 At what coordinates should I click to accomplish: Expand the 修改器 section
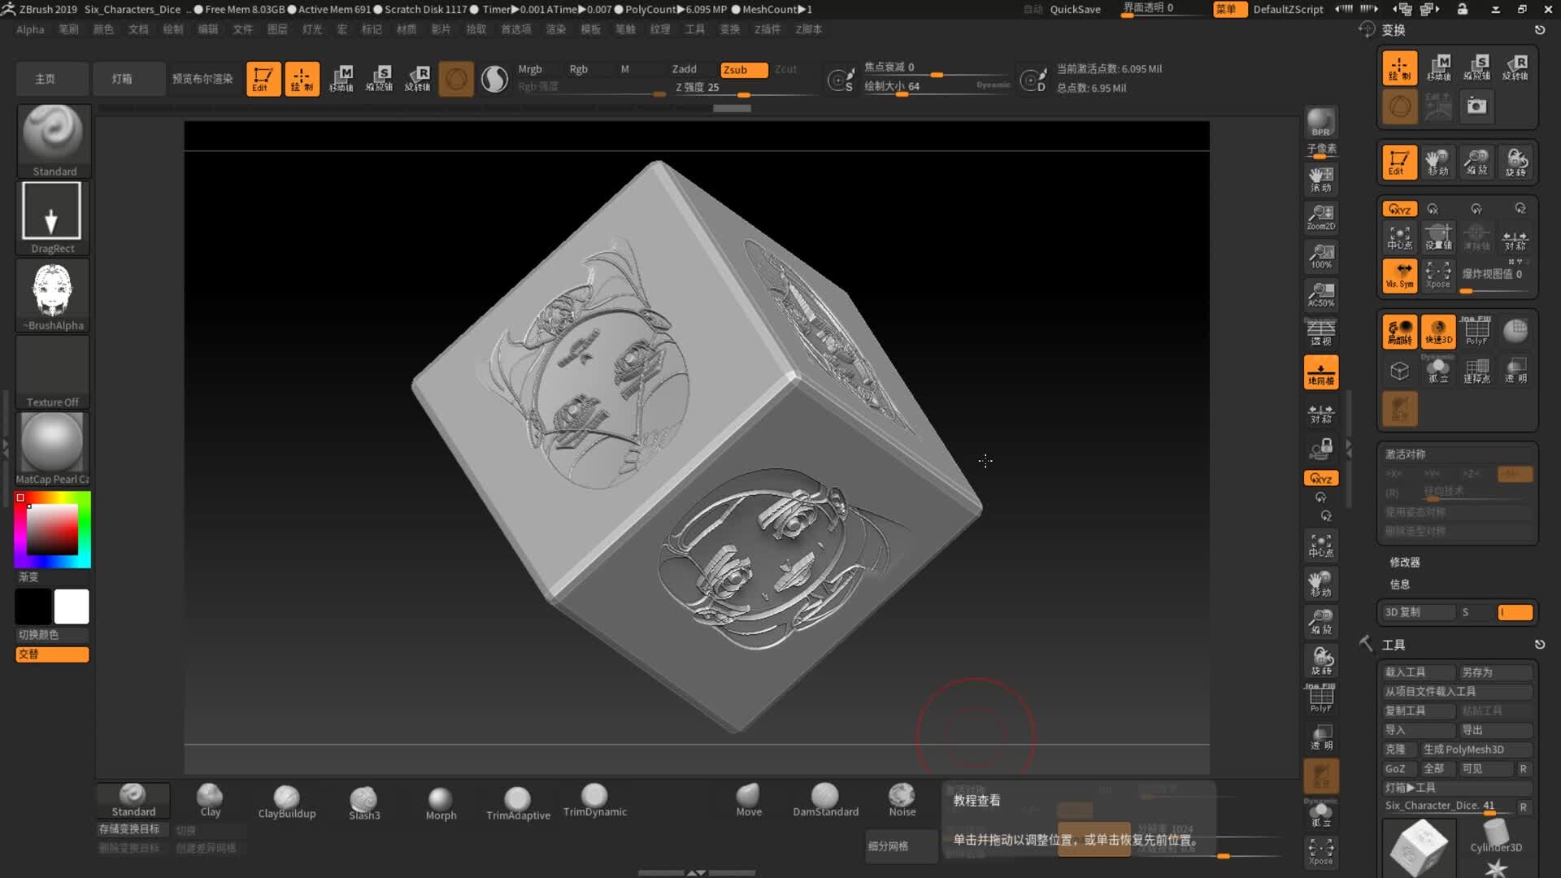pos(1404,562)
